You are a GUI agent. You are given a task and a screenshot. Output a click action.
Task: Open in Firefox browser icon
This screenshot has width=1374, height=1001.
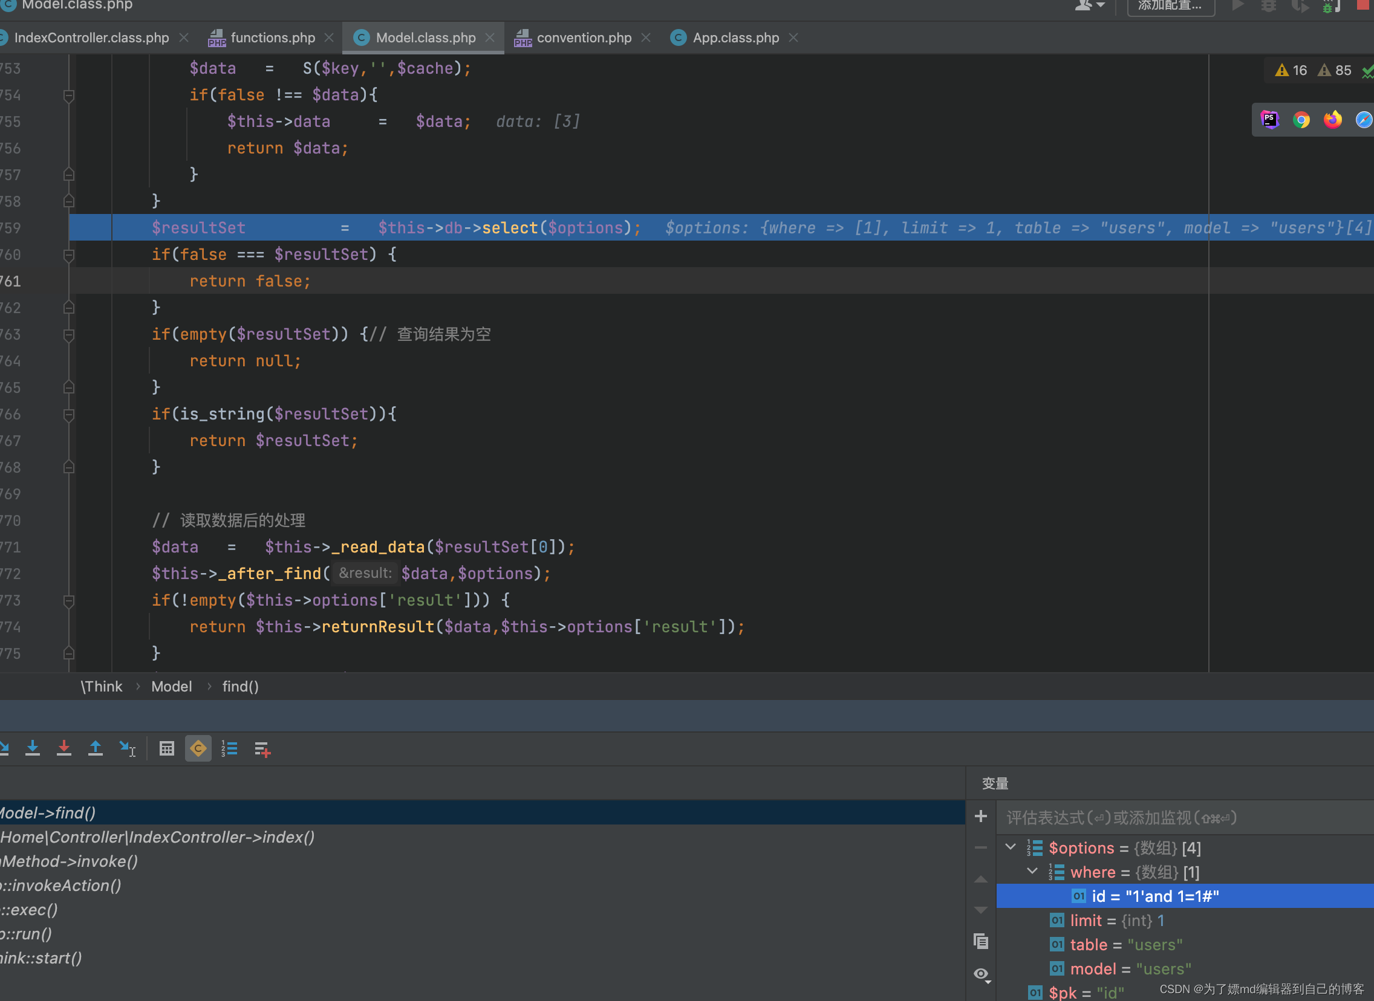(1332, 120)
